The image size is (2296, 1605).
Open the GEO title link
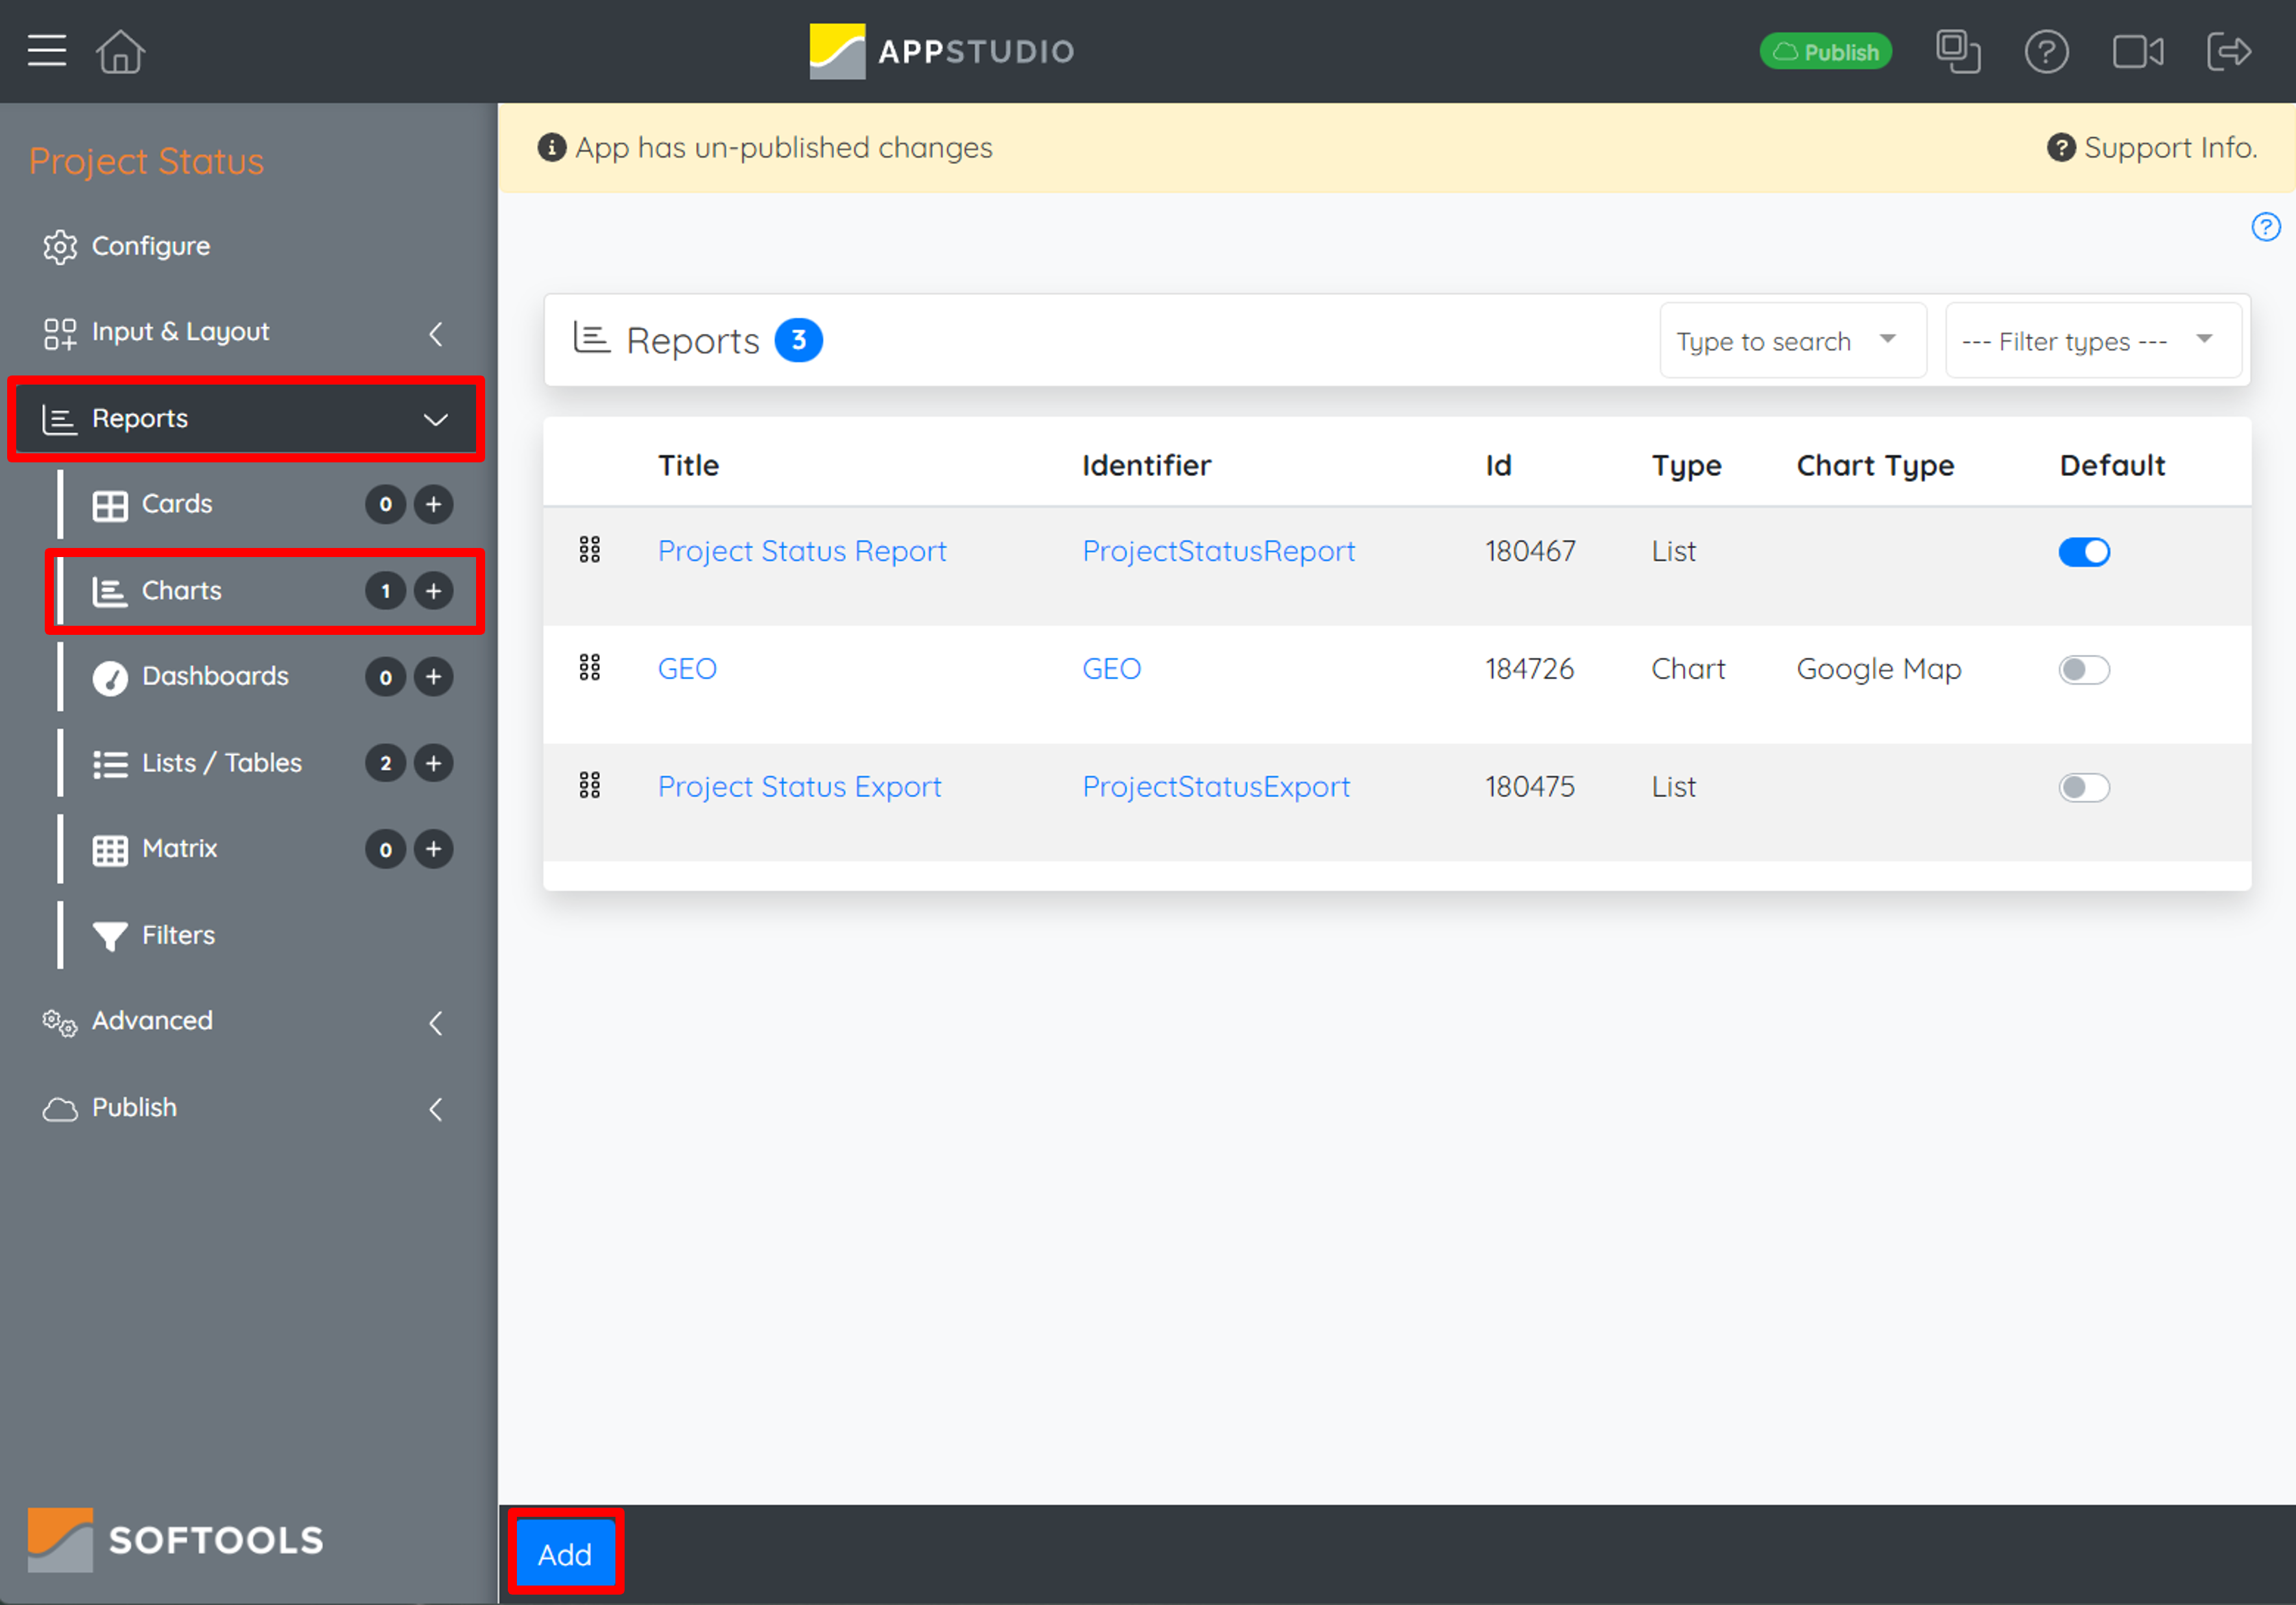(x=687, y=669)
